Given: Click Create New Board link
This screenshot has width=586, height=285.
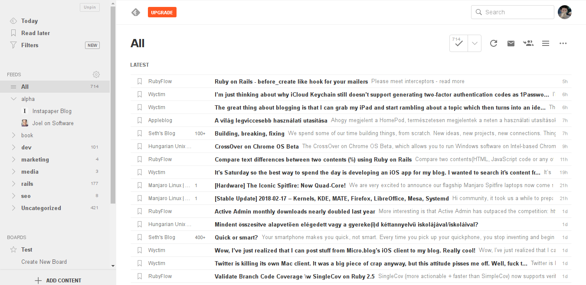Looking at the screenshot, I should click(44, 262).
